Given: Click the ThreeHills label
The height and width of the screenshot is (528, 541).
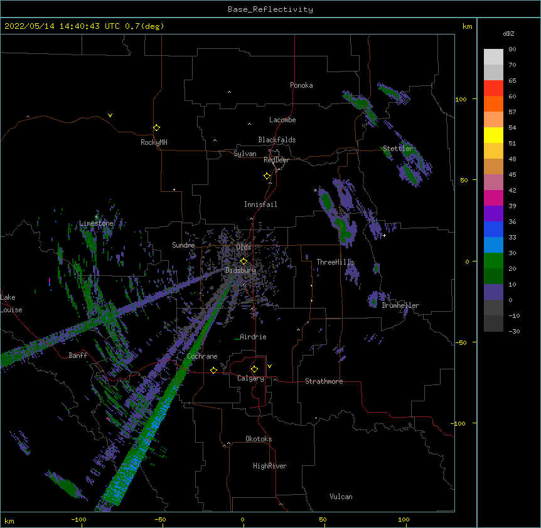Looking at the screenshot, I should pyautogui.click(x=335, y=262).
